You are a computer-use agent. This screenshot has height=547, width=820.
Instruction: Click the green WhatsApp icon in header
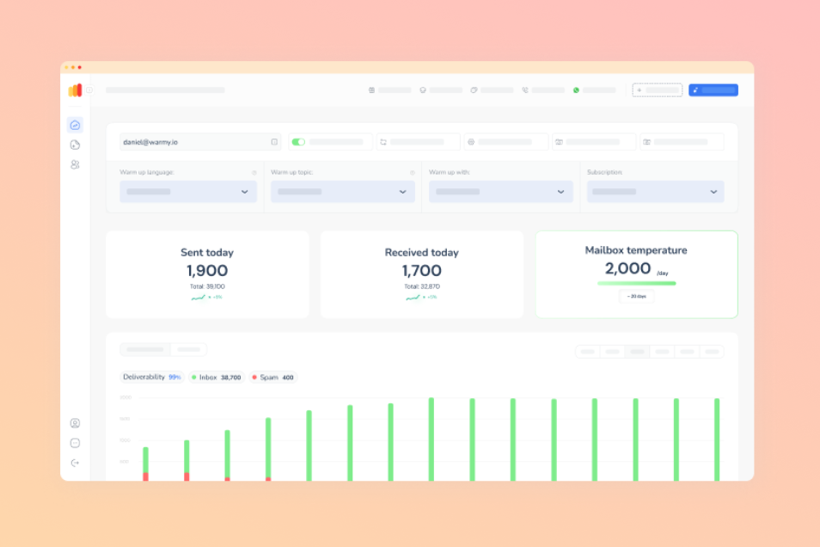[x=576, y=90]
